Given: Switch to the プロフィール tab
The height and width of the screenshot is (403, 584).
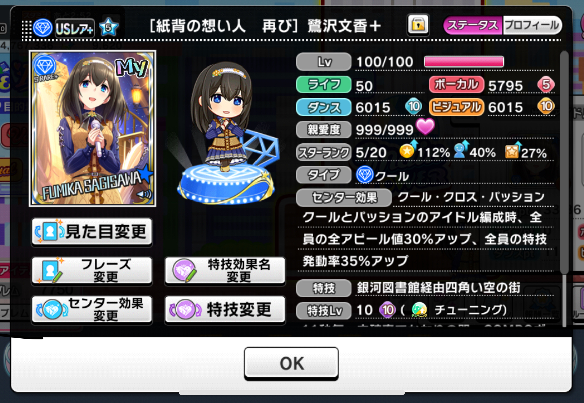Looking at the screenshot, I should (x=532, y=25).
